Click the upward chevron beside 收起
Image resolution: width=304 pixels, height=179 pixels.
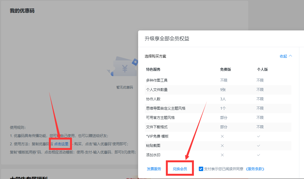pos(291,56)
